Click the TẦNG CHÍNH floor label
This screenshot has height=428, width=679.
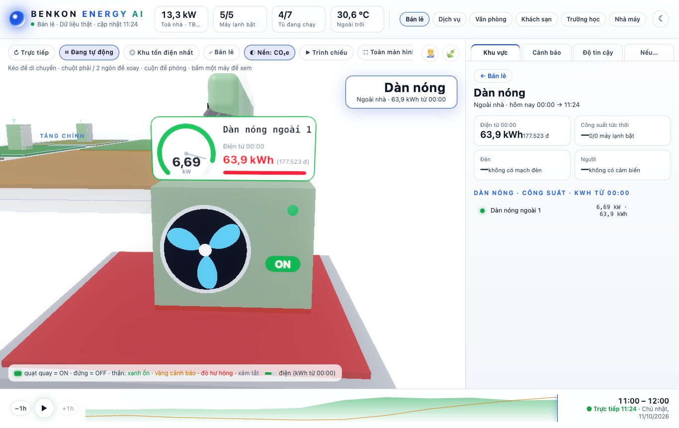tap(63, 136)
